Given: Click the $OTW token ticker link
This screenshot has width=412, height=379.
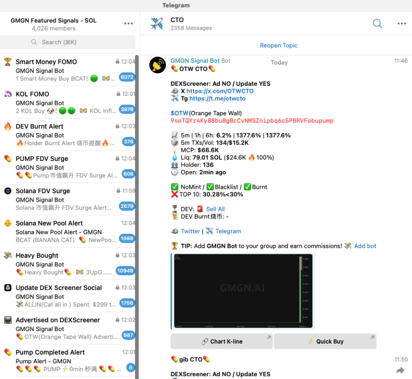Looking at the screenshot, I should [x=180, y=113].
